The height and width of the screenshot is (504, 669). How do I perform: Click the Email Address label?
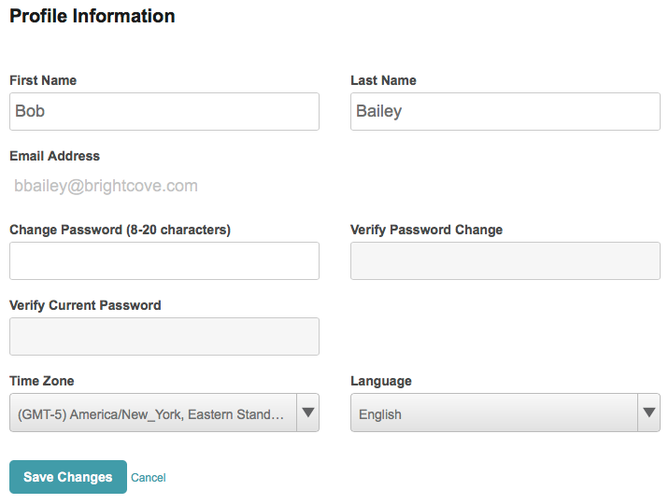click(x=54, y=156)
